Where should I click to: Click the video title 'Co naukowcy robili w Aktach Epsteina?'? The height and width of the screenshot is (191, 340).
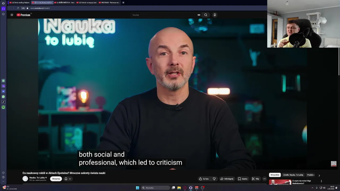point(64,173)
